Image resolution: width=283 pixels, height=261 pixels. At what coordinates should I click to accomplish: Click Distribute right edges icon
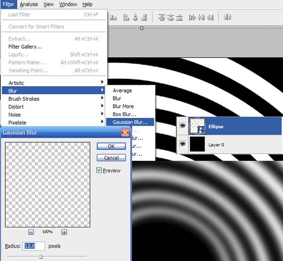click(210, 17)
